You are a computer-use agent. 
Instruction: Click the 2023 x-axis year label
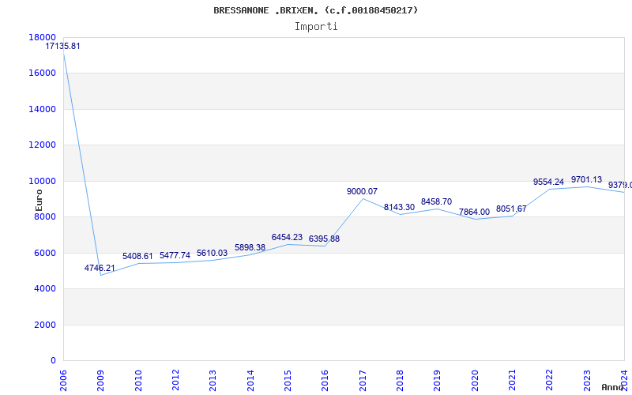coord(587,381)
